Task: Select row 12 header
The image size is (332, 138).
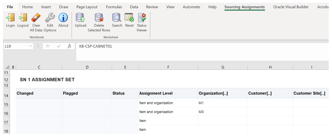Action: click(x=6, y=80)
